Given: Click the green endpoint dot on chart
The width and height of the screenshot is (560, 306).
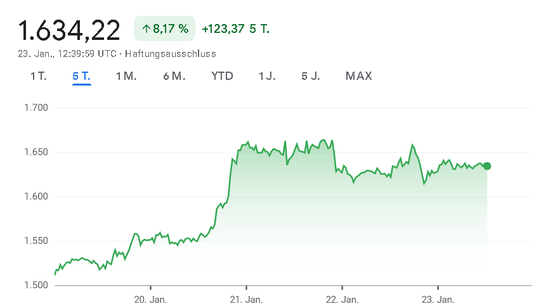Looking at the screenshot, I should coord(487,166).
